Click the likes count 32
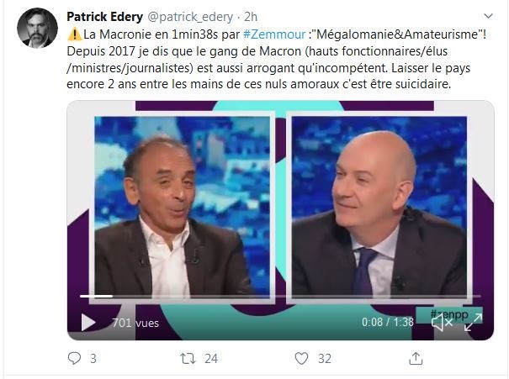 [x=325, y=359]
